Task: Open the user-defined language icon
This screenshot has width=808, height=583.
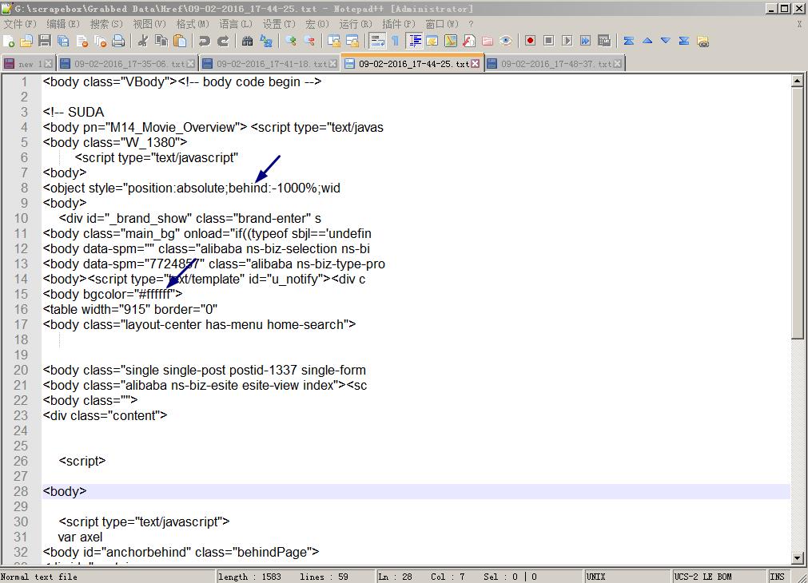Action: (x=432, y=42)
